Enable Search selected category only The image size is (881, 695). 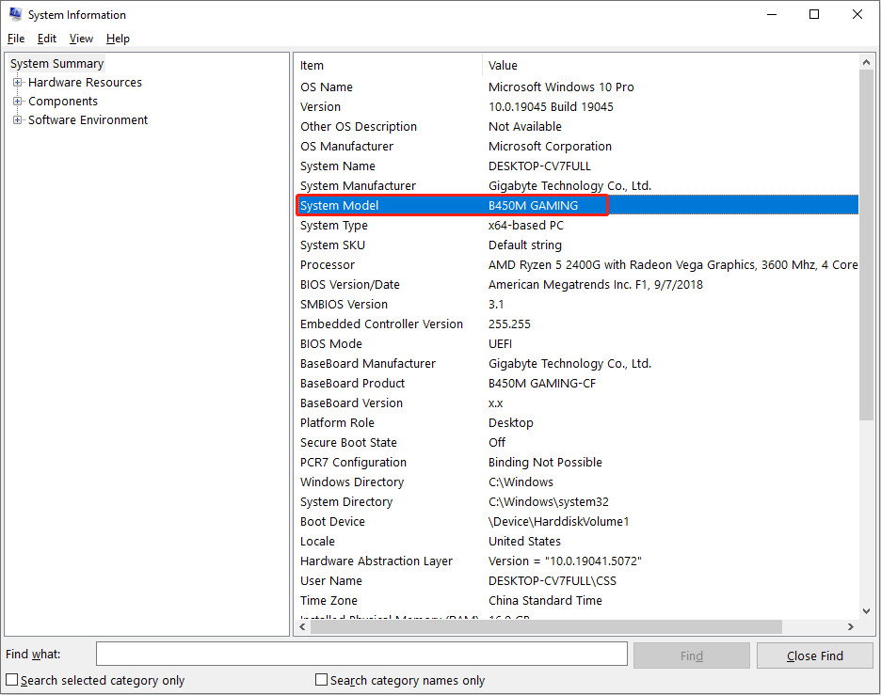coord(11,678)
